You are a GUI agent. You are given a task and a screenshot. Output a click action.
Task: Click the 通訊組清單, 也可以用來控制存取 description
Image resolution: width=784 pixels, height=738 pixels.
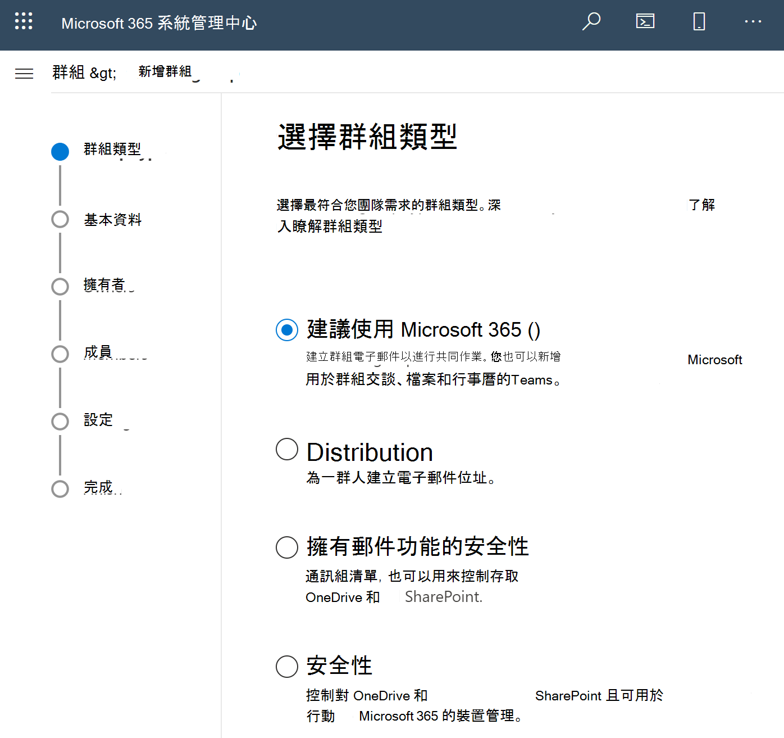coord(412,576)
